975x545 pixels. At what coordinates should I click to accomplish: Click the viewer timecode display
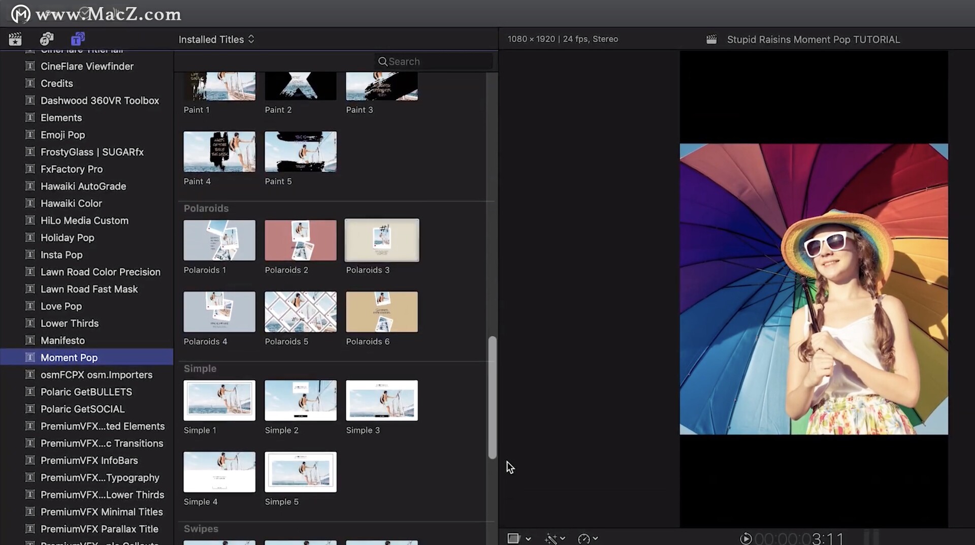[x=799, y=538]
